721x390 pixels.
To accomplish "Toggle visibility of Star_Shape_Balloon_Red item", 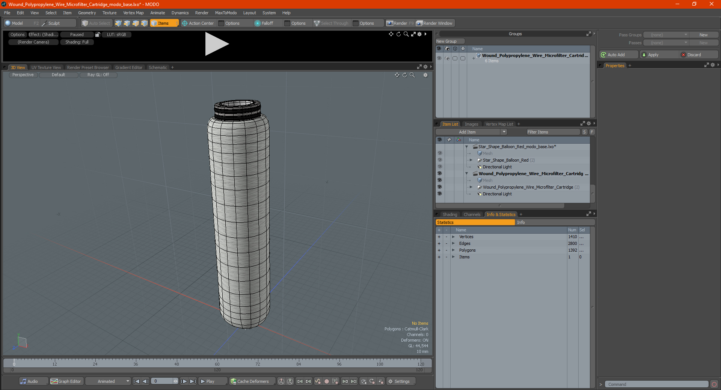I will click(x=439, y=160).
